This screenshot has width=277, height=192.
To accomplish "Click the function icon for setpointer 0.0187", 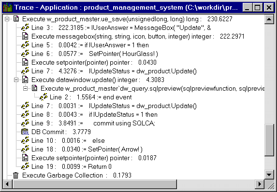I will (x=25, y=158).
